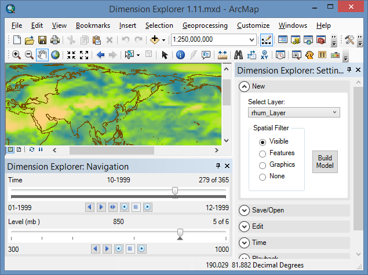Select the Graphics spatial filter option
Screen dimensions: 368x275
tap(263, 165)
